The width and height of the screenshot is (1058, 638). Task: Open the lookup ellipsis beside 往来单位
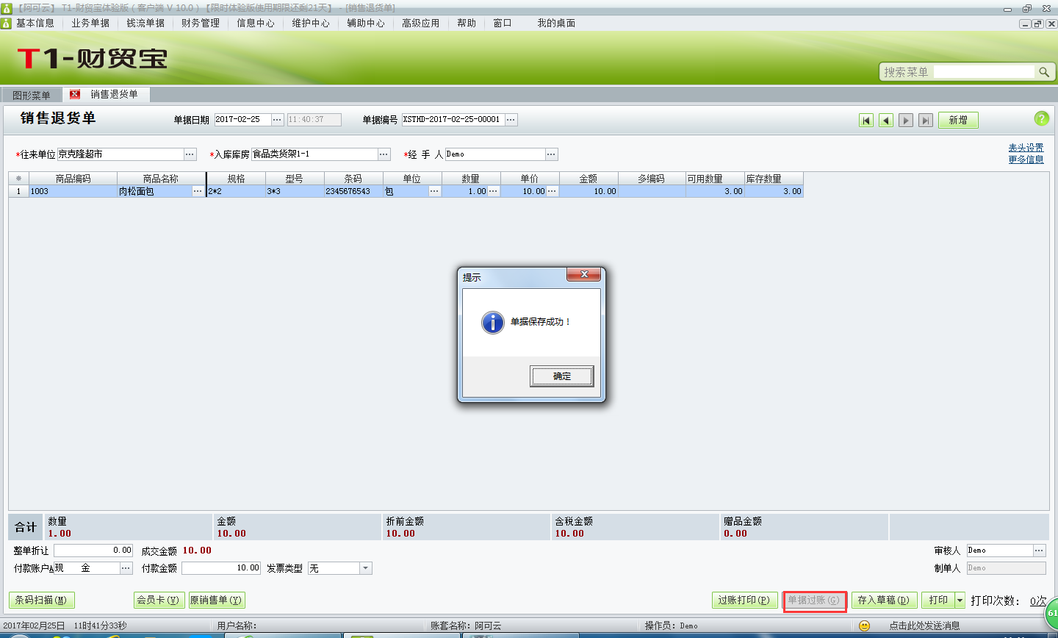189,154
